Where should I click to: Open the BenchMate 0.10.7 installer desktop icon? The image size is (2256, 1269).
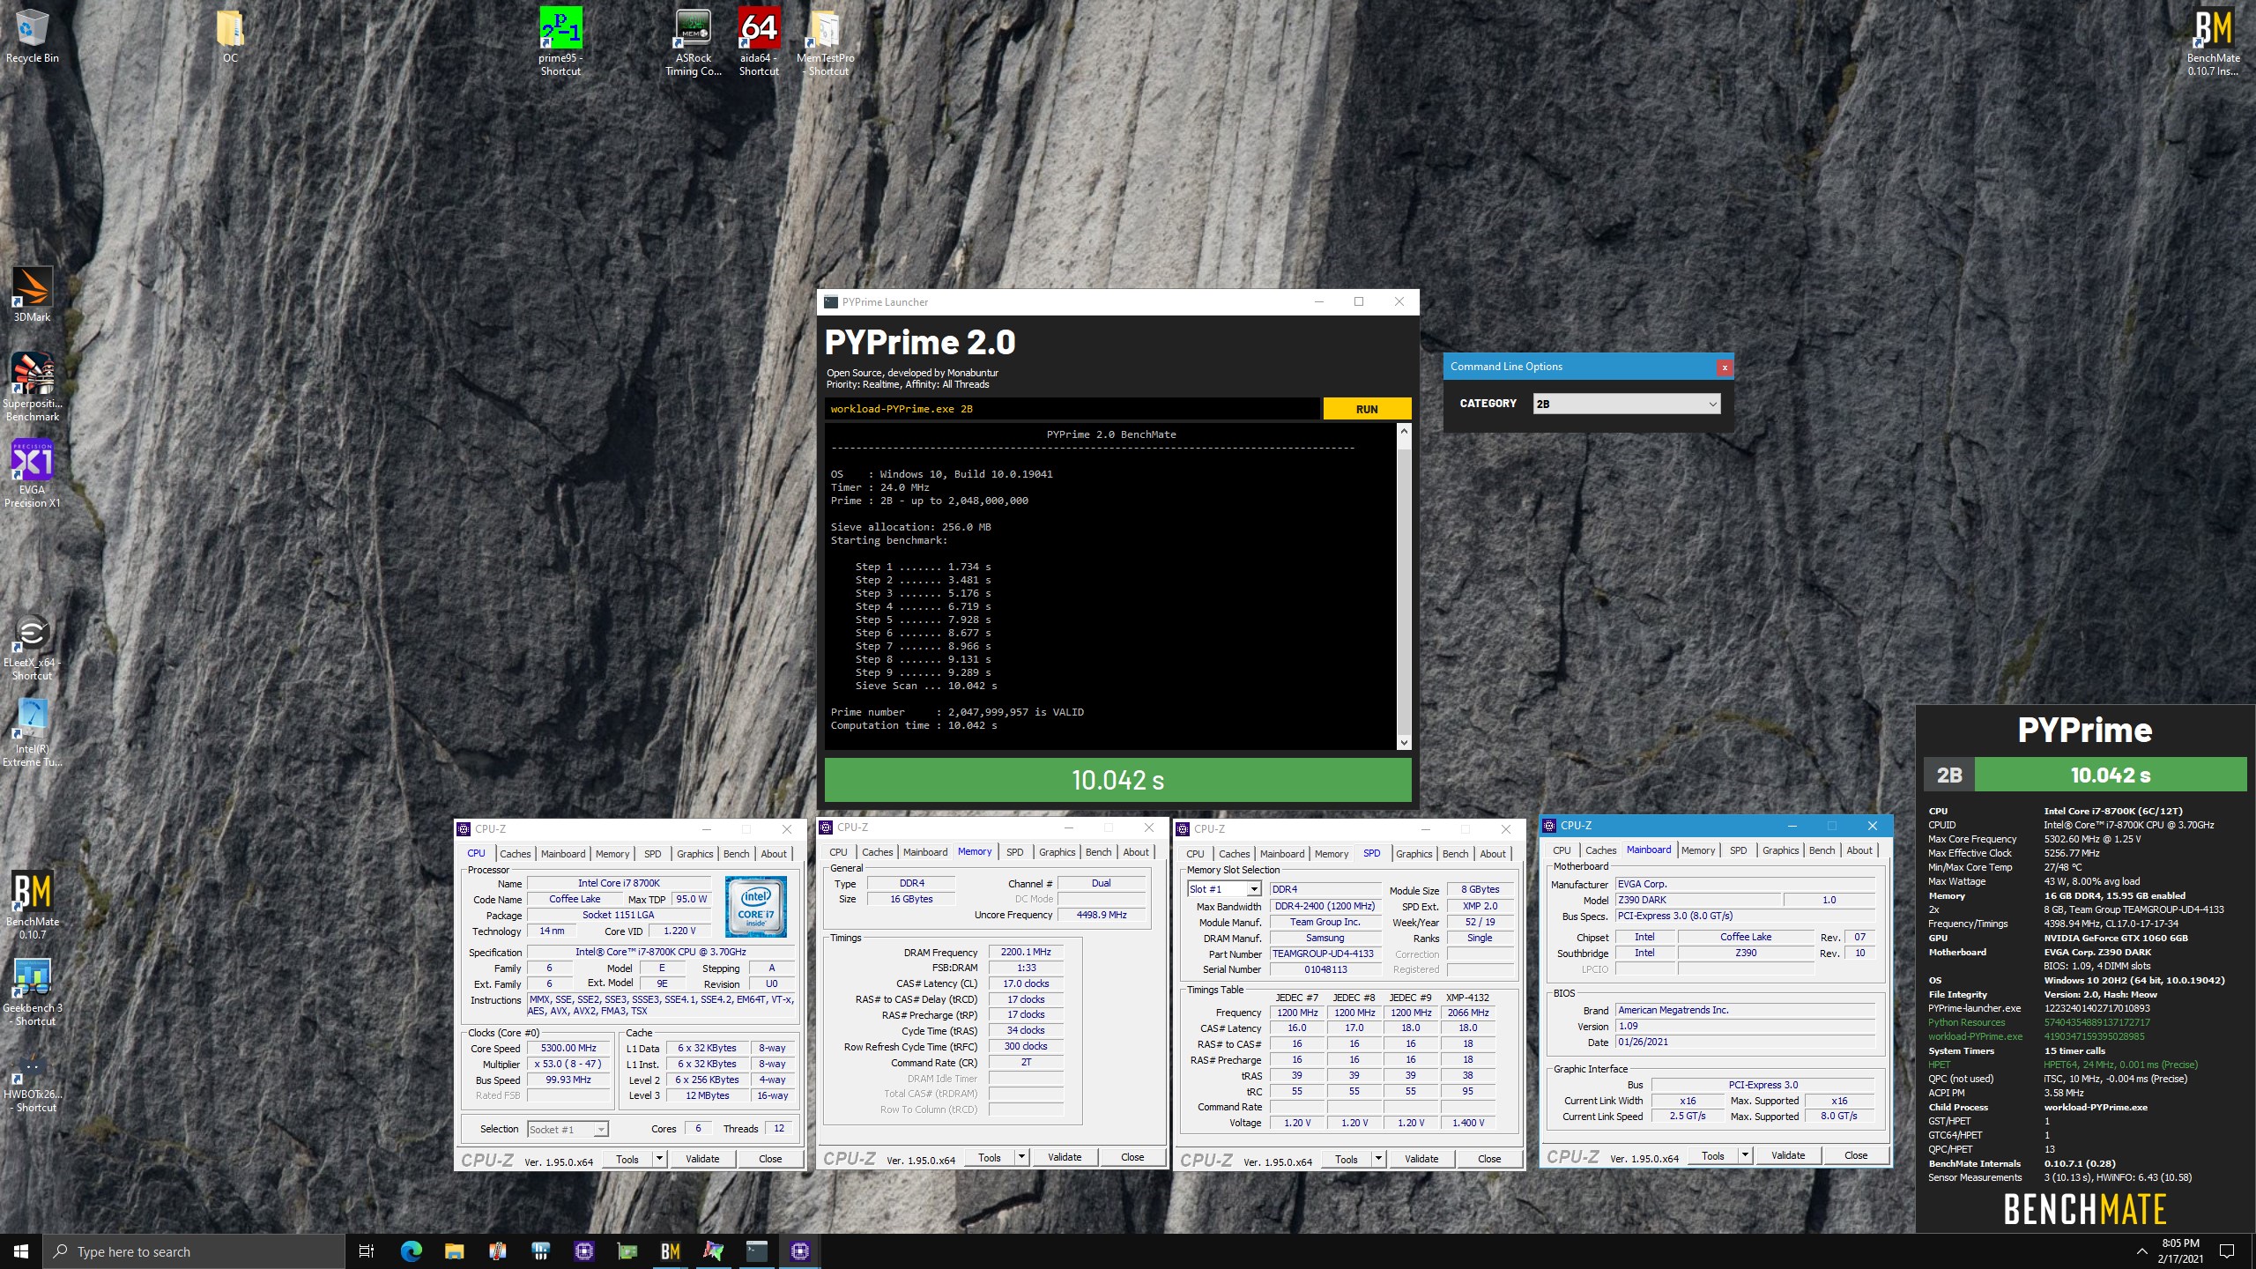pos(2213,42)
